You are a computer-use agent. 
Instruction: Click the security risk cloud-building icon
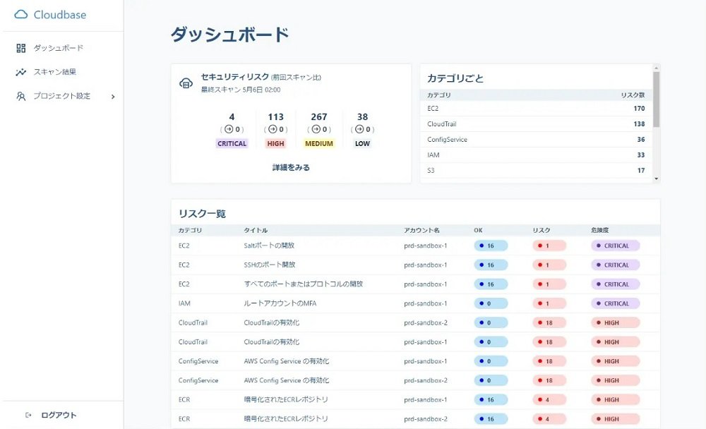click(186, 83)
